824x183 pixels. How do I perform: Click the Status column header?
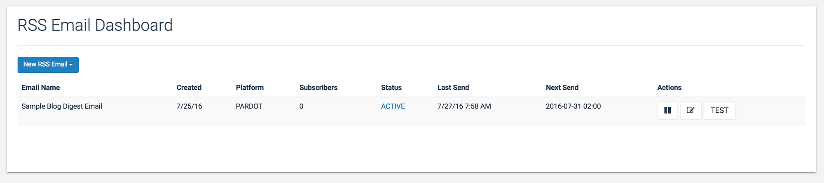pos(391,88)
